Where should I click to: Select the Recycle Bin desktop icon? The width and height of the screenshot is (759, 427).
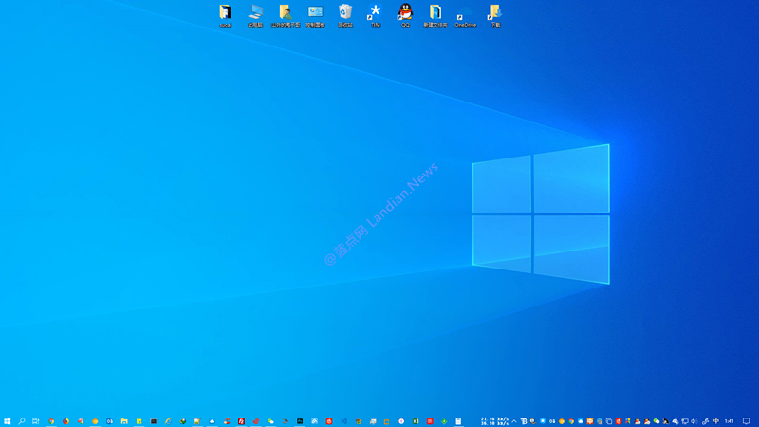345,15
